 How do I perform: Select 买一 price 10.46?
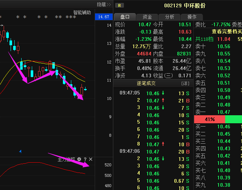224,127
